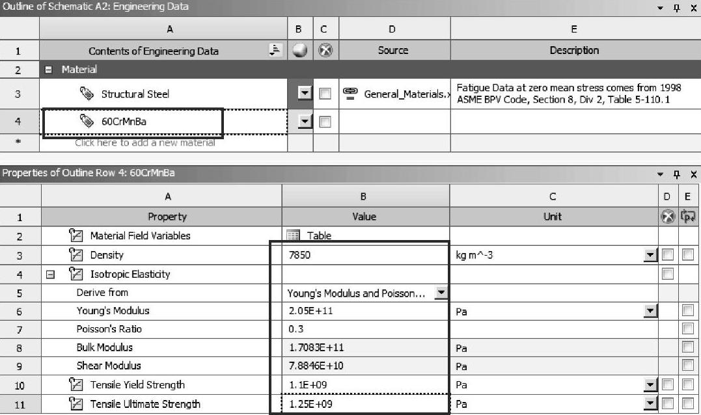Viewport: 701px width, 415px height.
Task: Toggle column E checkbox in Density row
Action: click(687, 254)
